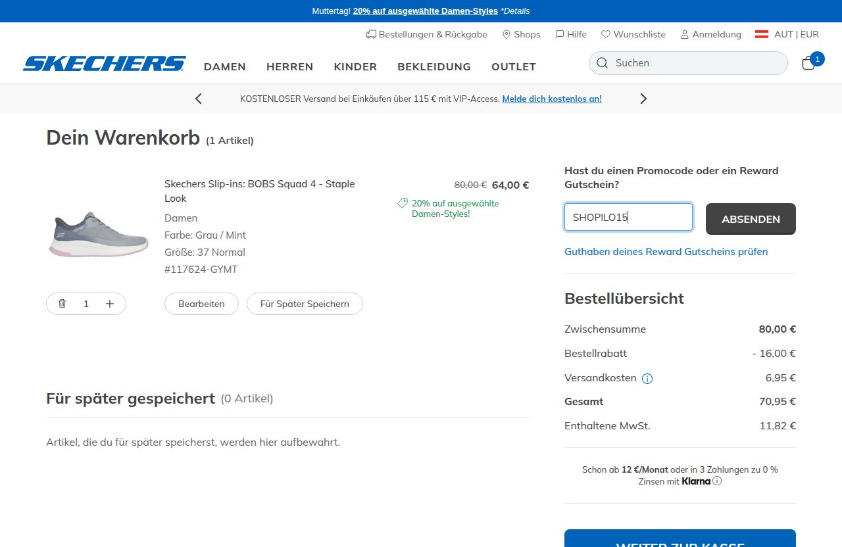The image size is (842, 547).
Task: Click Für Später Speichern button
Action: (x=305, y=304)
